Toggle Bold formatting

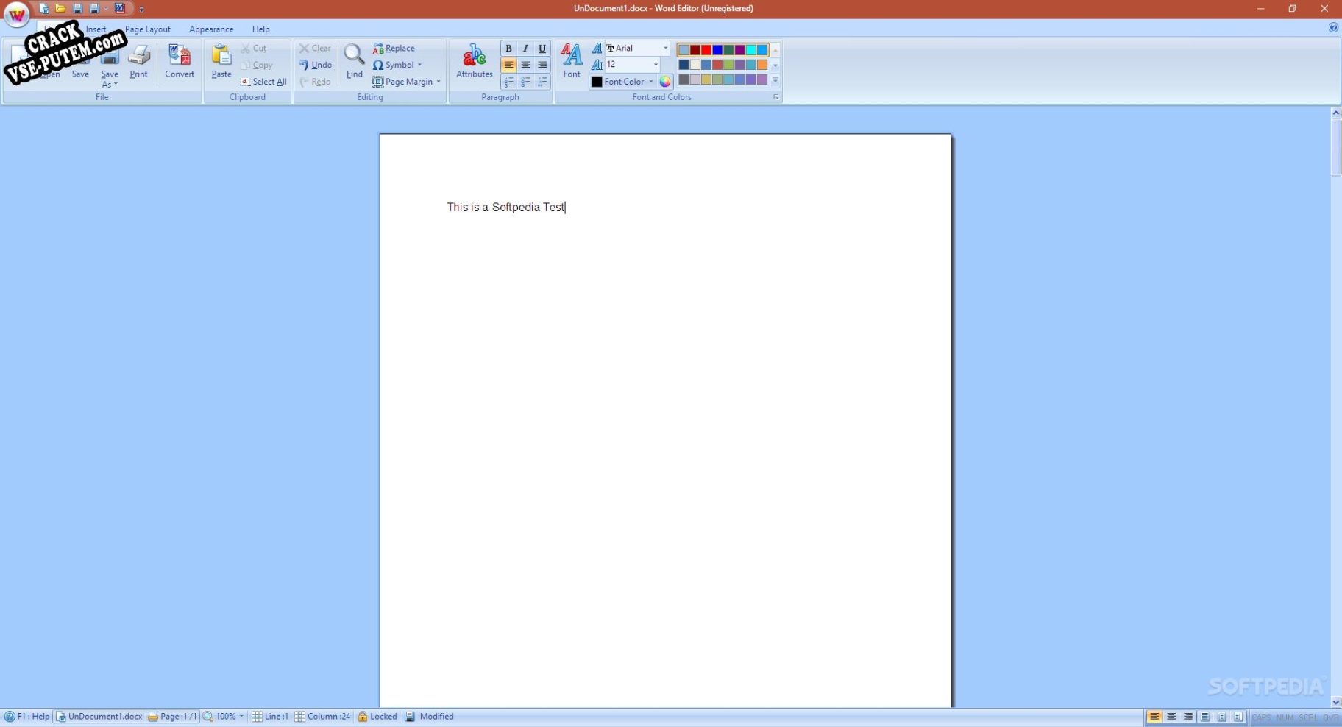[x=508, y=49]
